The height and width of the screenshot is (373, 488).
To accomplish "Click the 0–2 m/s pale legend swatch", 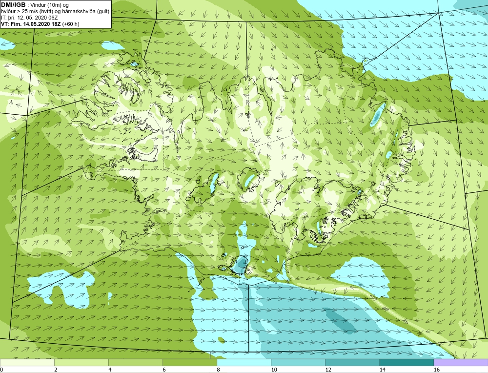I will point(27,362).
